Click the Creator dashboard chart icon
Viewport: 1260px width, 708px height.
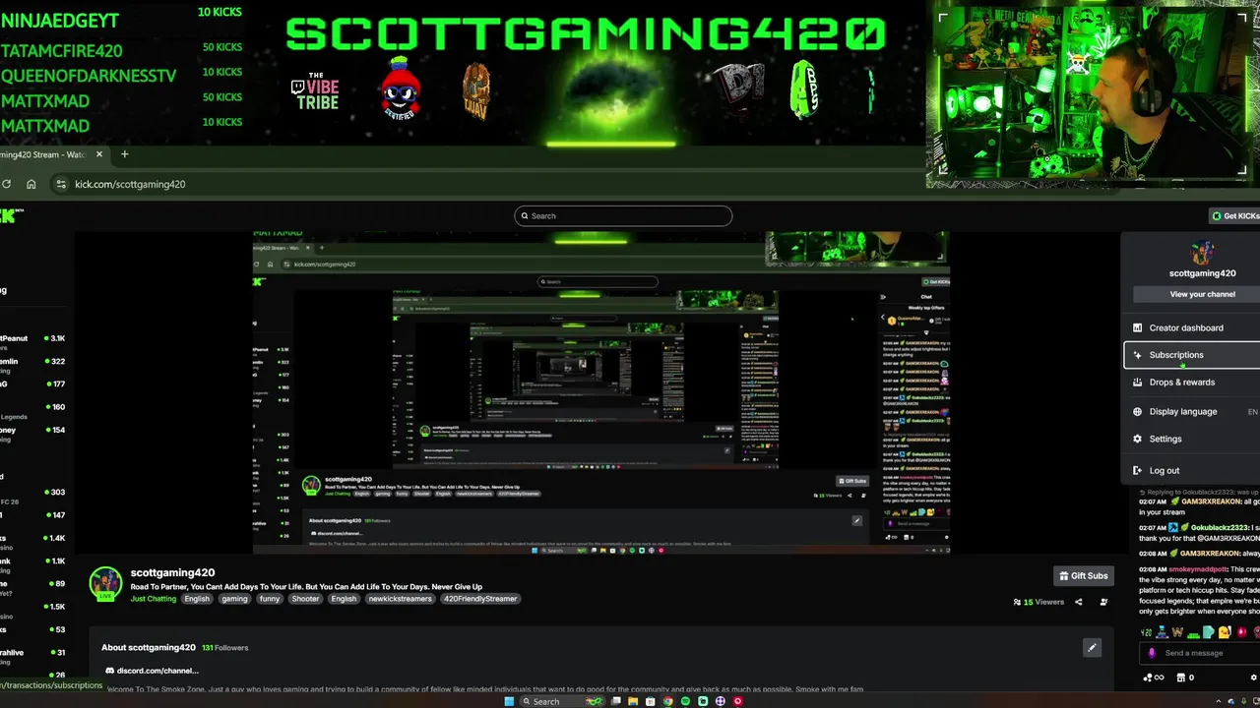(1137, 327)
